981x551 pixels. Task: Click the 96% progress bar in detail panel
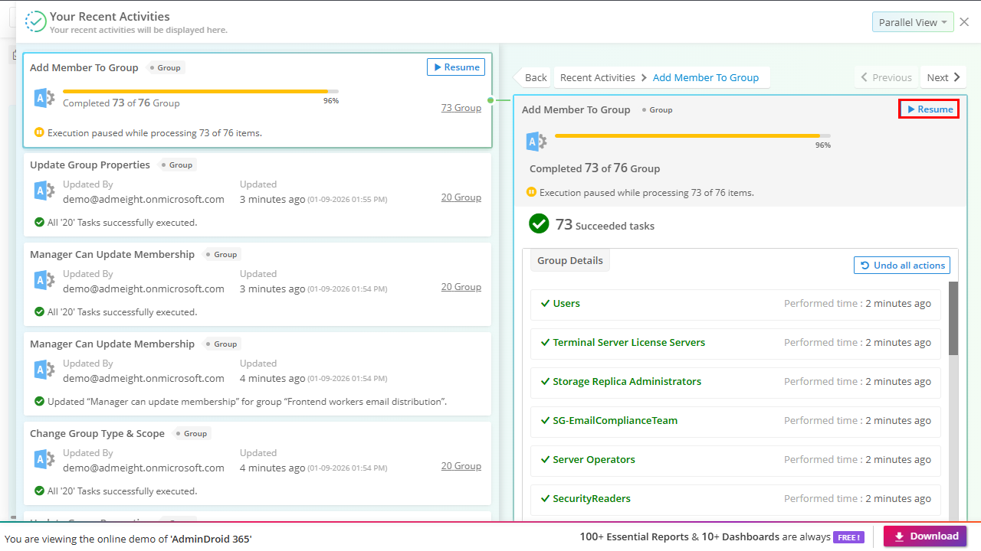(693, 136)
